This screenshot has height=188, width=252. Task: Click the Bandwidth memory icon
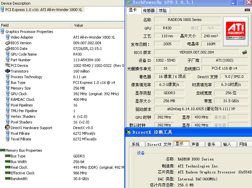click(x=8, y=178)
